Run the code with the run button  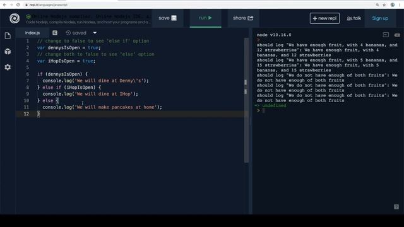(x=205, y=18)
